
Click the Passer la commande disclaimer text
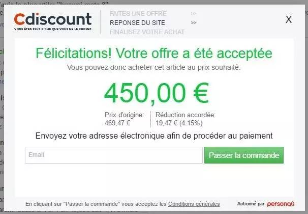(x=122, y=204)
